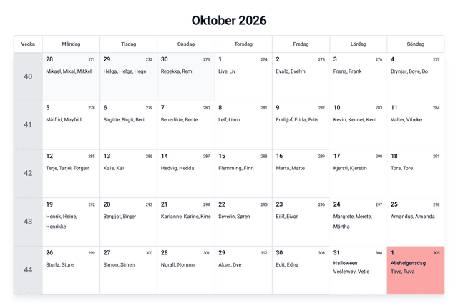Select week number 40
Screen dimensions: 458x308
point(28,76)
